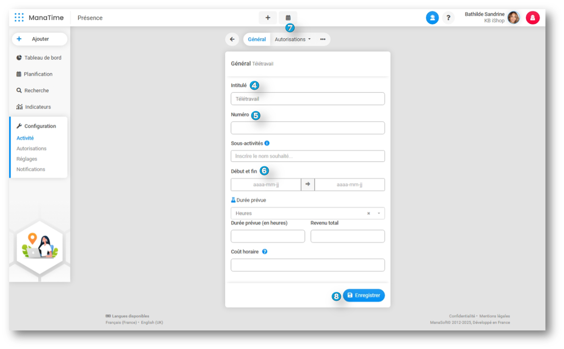The image size is (564, 349).
Task: Click the plus icon in top toolbar
Action: [x=268, y=18]
